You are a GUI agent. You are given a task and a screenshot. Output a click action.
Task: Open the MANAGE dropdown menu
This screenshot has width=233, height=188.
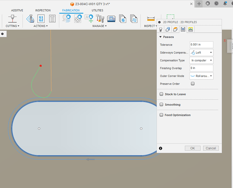click(100, 26)
